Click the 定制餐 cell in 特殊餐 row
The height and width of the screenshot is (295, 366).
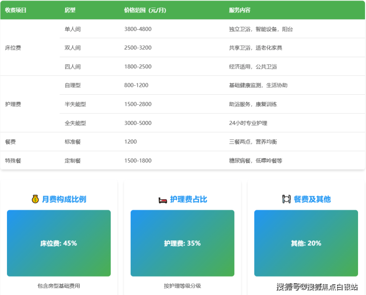pos(73,161)
